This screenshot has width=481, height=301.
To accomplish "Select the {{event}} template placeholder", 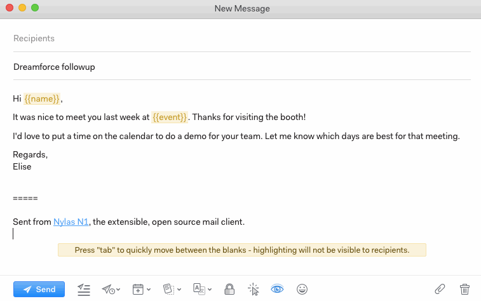I will 170,117.
